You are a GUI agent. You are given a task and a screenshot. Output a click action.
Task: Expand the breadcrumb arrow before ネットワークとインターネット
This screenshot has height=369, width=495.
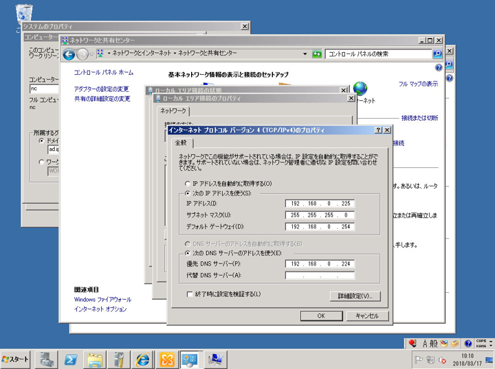click(x=109, y=53)
